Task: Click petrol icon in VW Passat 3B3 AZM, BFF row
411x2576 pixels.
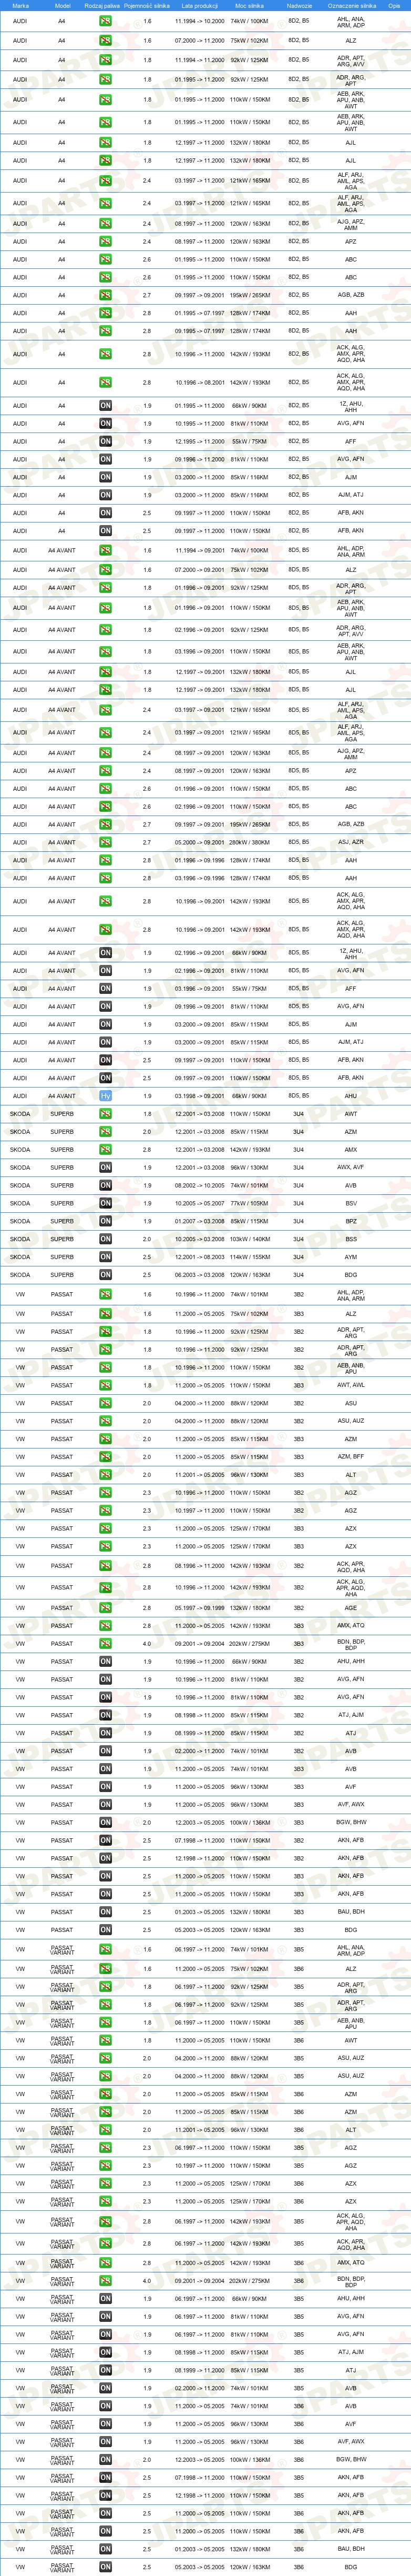Action: [105, 1457]
